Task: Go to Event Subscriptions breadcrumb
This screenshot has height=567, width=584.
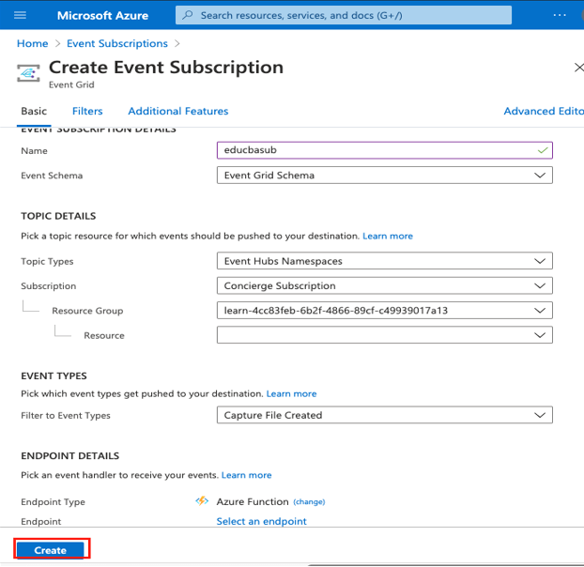Action: tap(117, 43)
